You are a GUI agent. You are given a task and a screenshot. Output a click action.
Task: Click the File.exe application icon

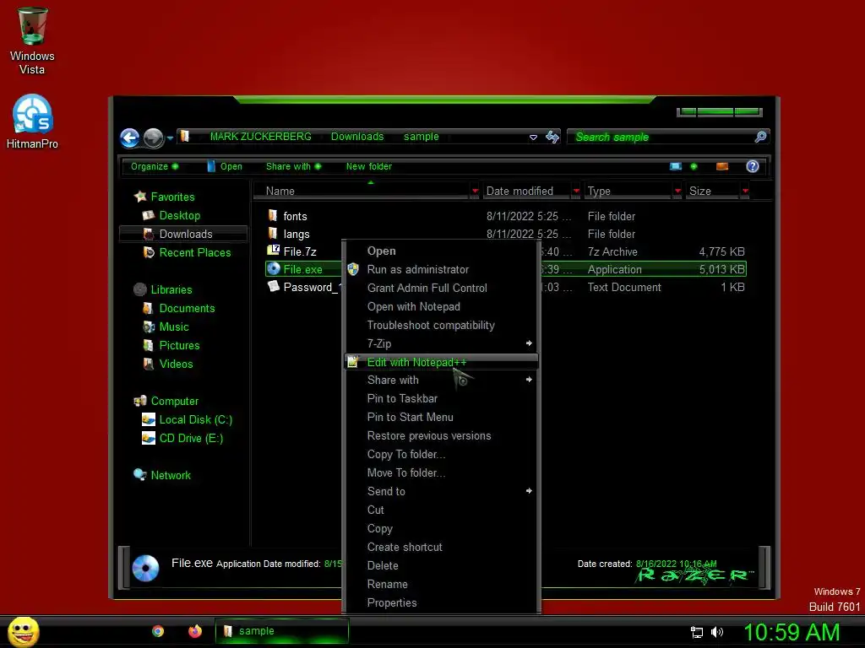click(x=273, y=269)
